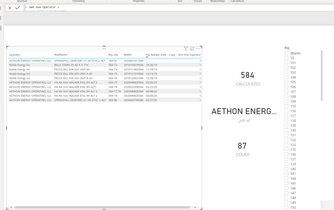Cancel the formula edit with X icon
This screenshot has height=210, width=334.
click(x=10, y=8)
